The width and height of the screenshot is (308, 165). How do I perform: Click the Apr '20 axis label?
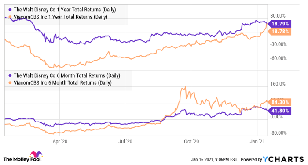pos(60,141)
